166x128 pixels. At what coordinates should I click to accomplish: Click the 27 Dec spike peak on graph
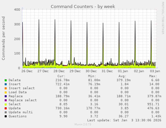[x=39, y=20]
